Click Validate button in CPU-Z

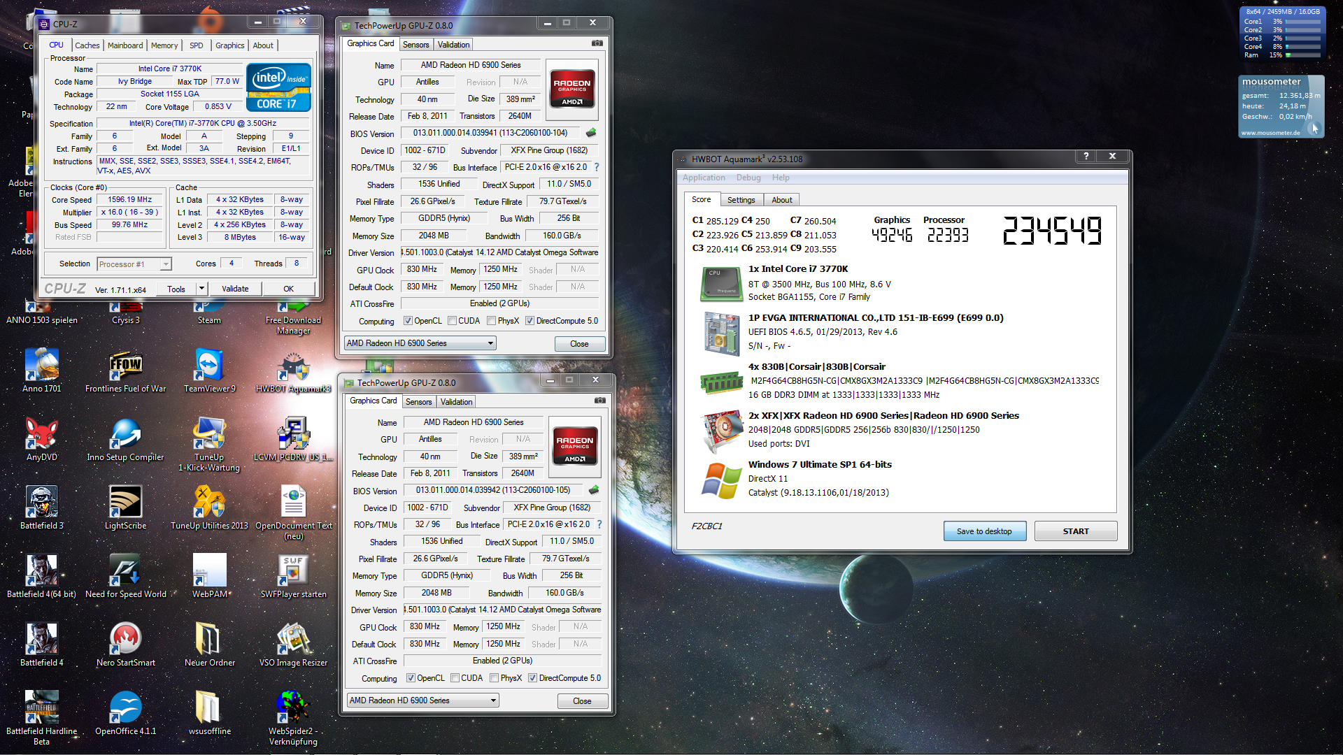point(235,289)
